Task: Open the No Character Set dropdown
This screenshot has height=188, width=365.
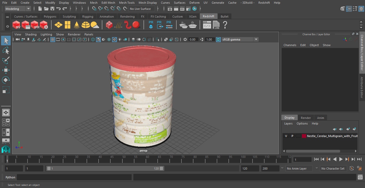Action: click(x=333, y=169)
